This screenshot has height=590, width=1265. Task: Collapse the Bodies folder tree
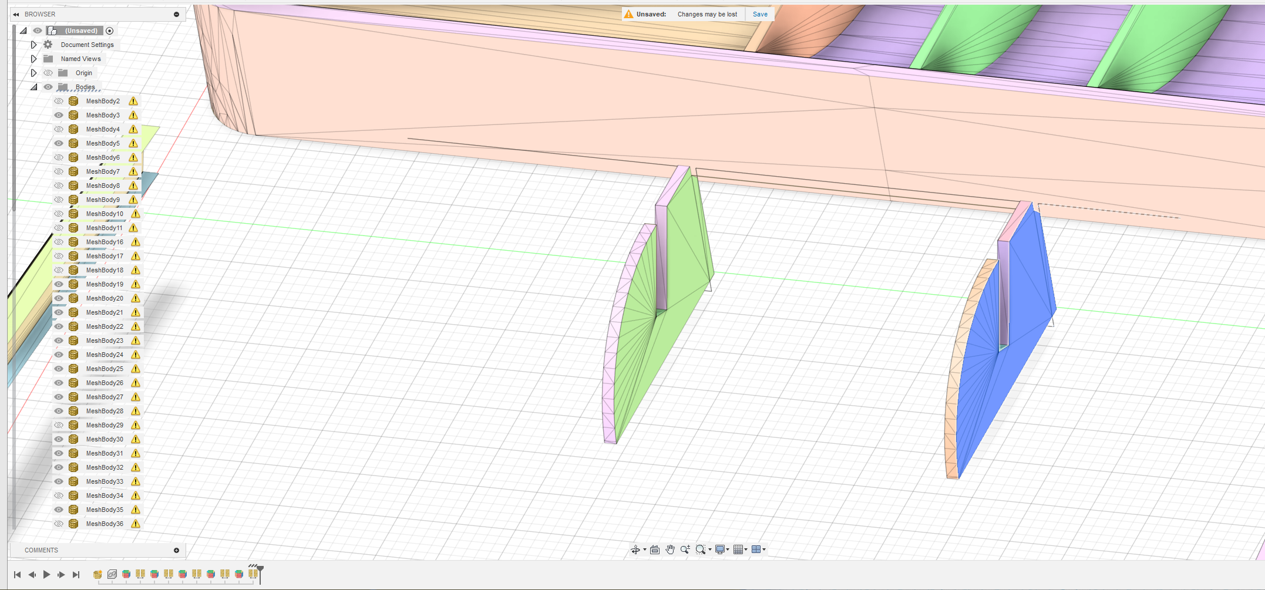pyautogui.click(x=33, y=87)
